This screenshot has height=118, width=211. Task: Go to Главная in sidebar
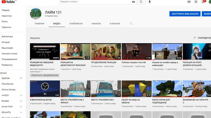tap(6, 10)
